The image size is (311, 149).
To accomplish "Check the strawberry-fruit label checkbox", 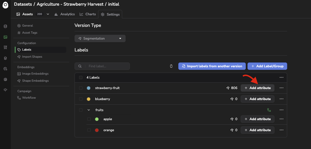I will (81, 88).
